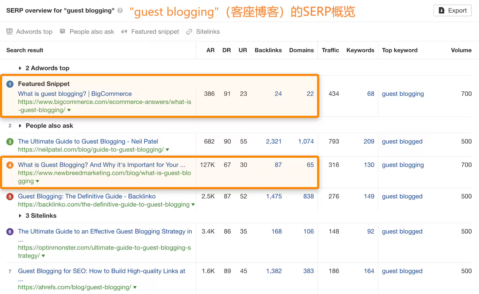Open keywords count 68 for BigCommerce
This screenshot has height=294, width=479.
point(371,94)
